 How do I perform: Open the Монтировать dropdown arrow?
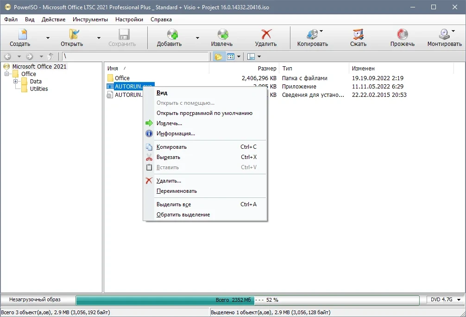(453, 31)
